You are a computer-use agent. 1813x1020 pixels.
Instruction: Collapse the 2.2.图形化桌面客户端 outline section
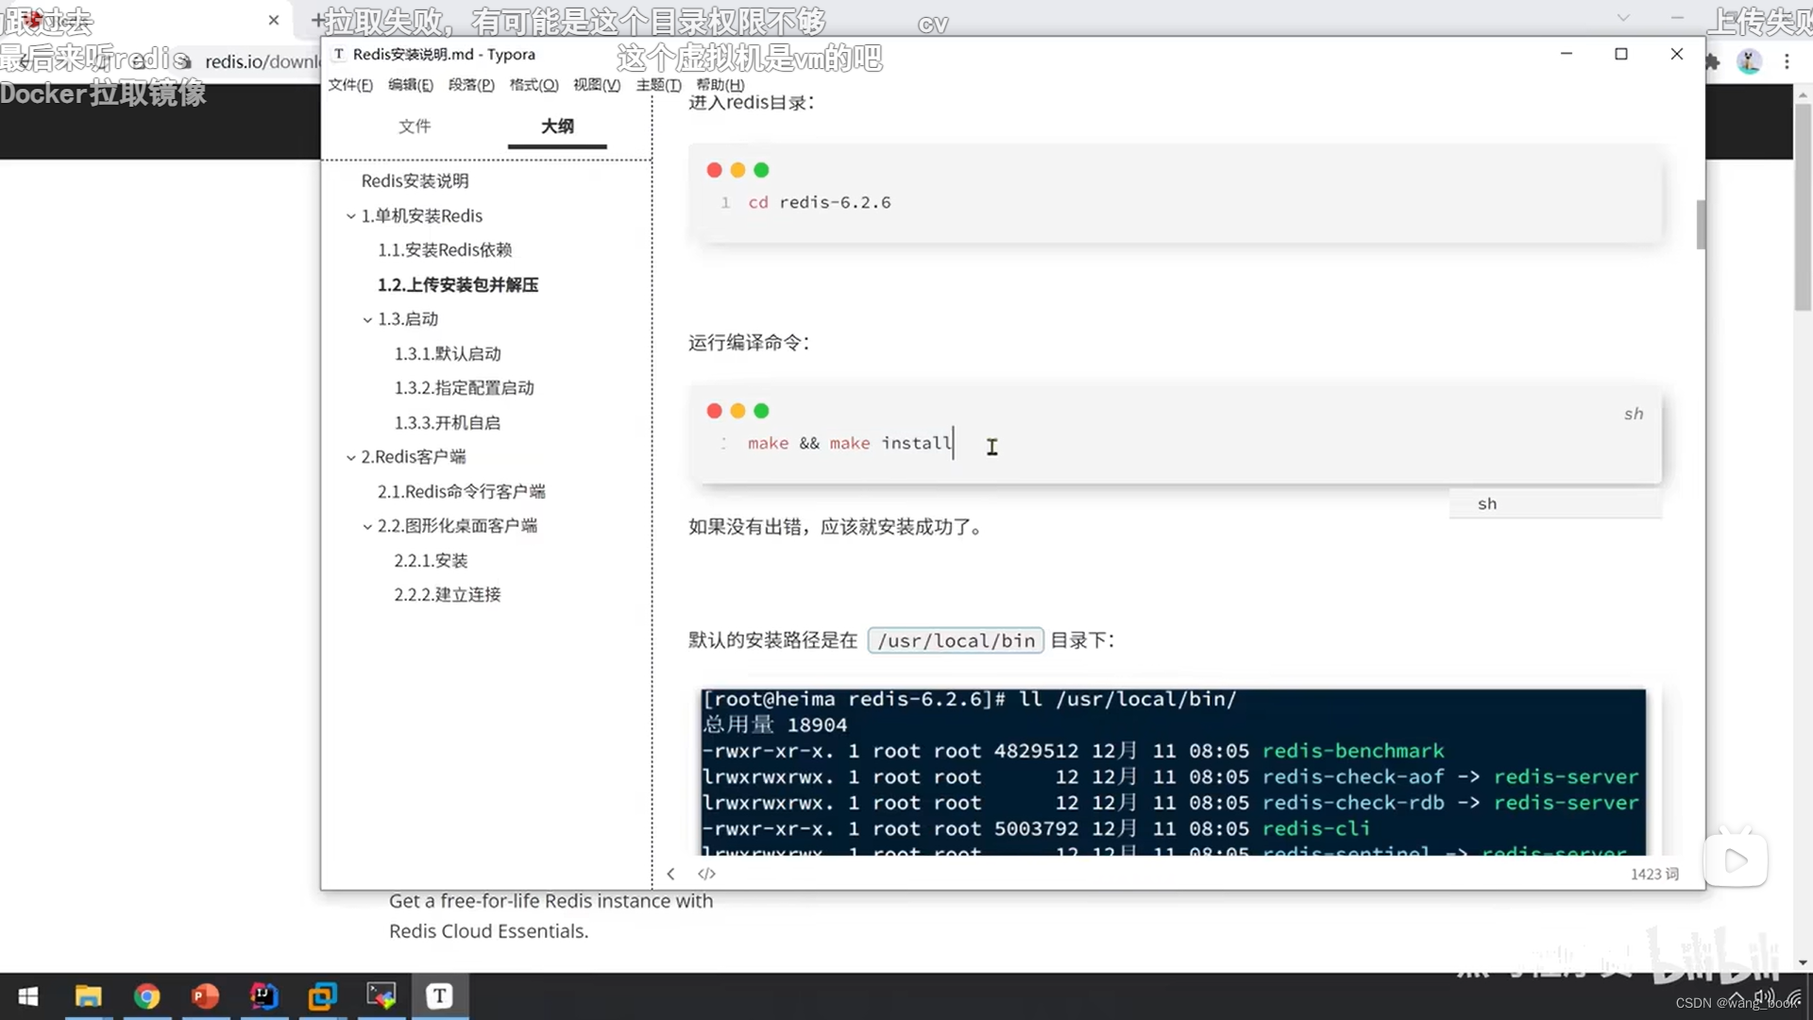pos(367,526)
